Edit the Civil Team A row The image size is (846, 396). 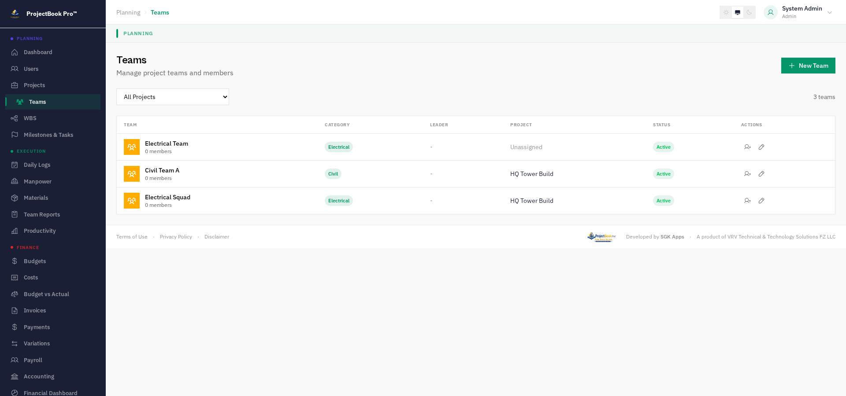pyautogui.click(x=761, y=174)
